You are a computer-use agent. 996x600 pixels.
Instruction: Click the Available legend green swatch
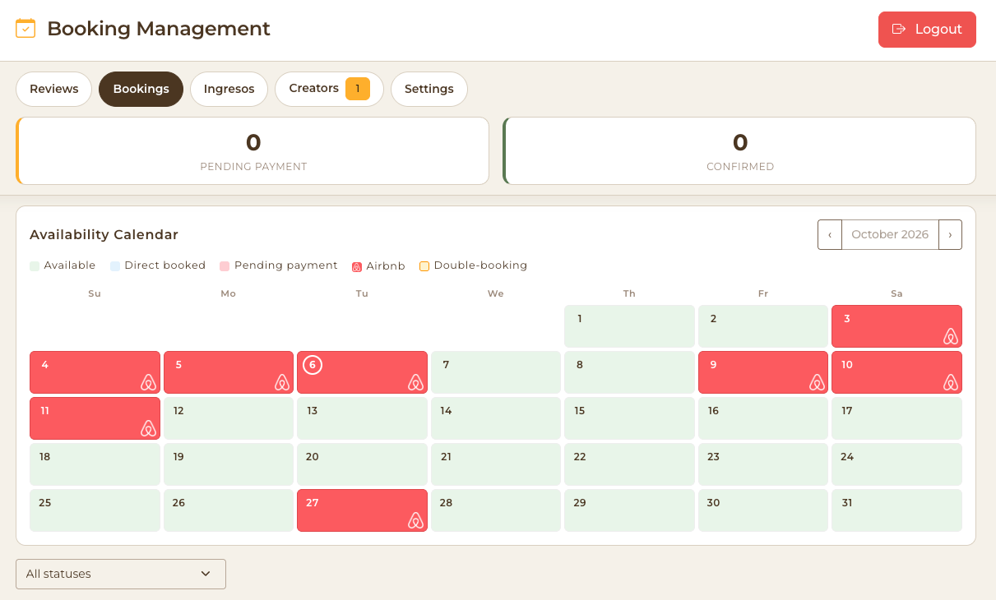35,266
